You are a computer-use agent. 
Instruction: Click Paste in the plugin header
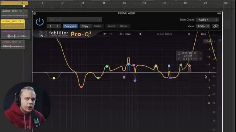(x=97, y=26)
